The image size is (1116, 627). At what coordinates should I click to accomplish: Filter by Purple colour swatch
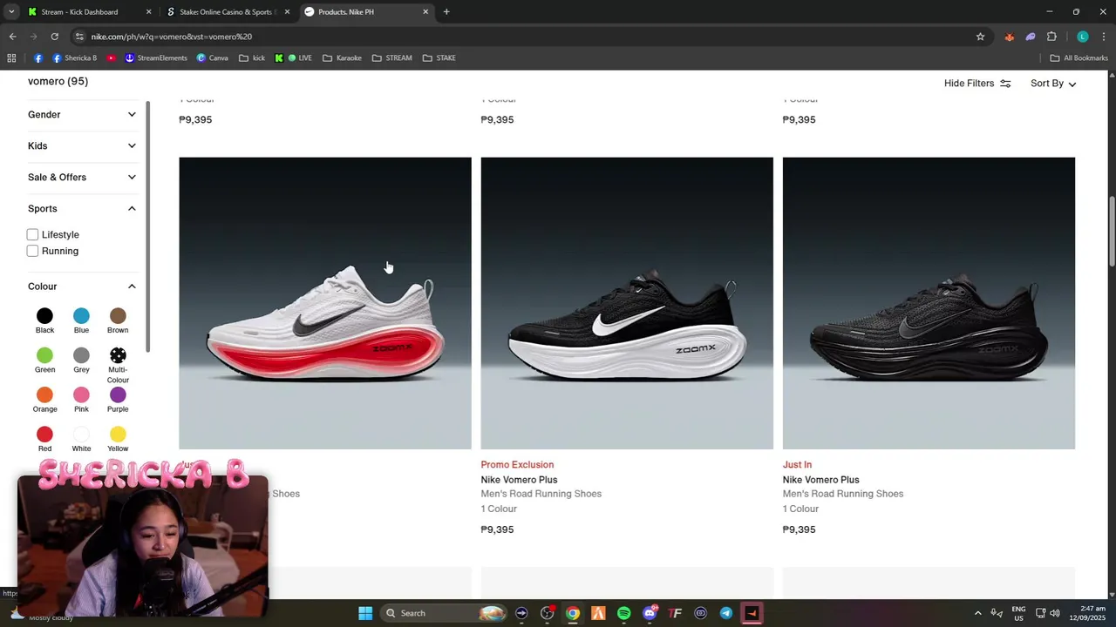pyautogui.click(x=118, y=395)
